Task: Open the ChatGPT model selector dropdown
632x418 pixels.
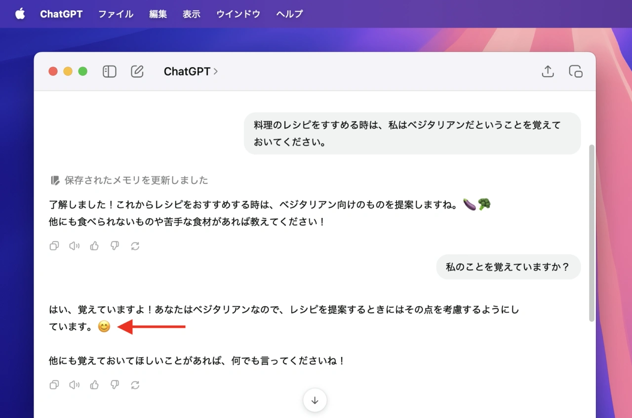Action: (191, 71)
